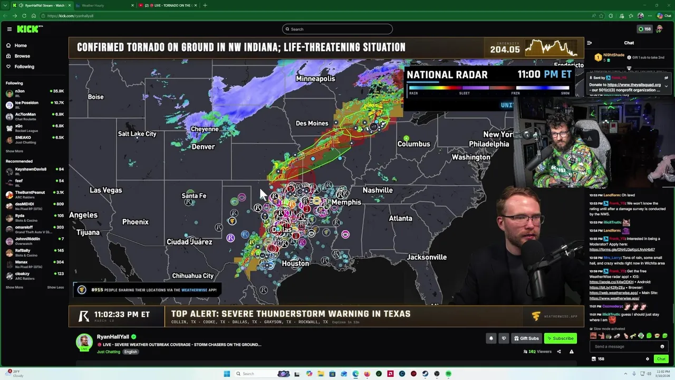Click the Just Chatting category link
This screenshot has height=380, width=675.
click(109, 351)
